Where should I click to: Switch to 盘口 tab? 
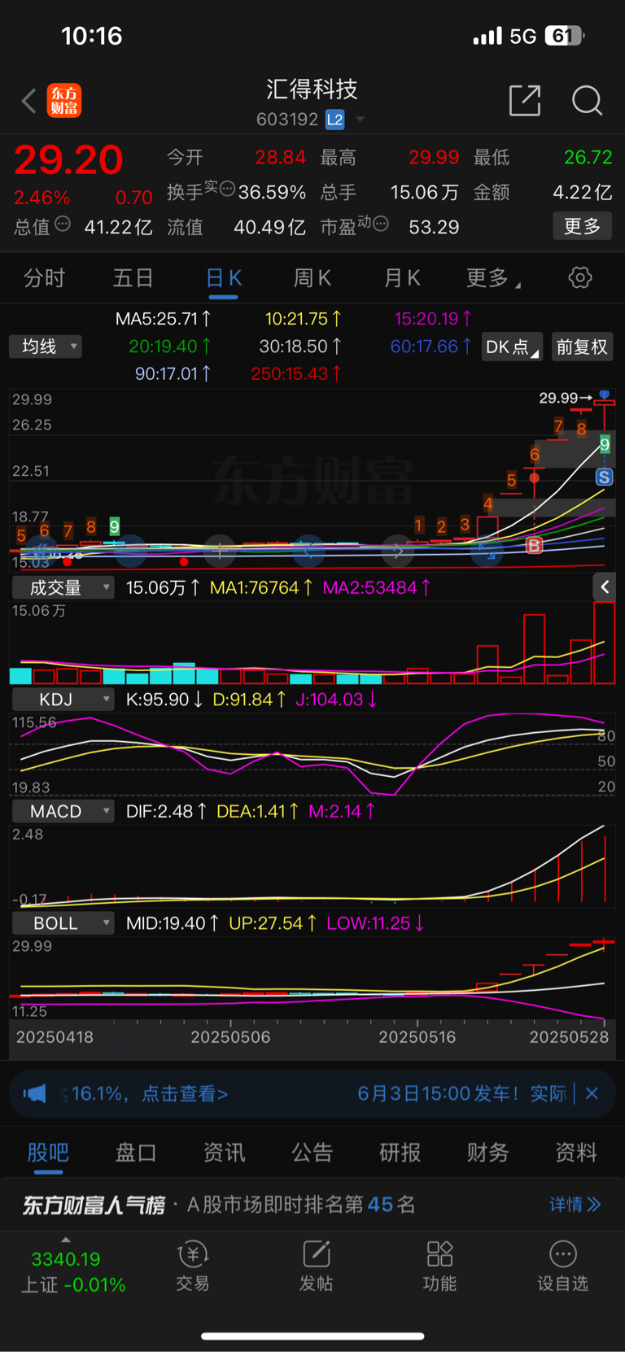136,1153
